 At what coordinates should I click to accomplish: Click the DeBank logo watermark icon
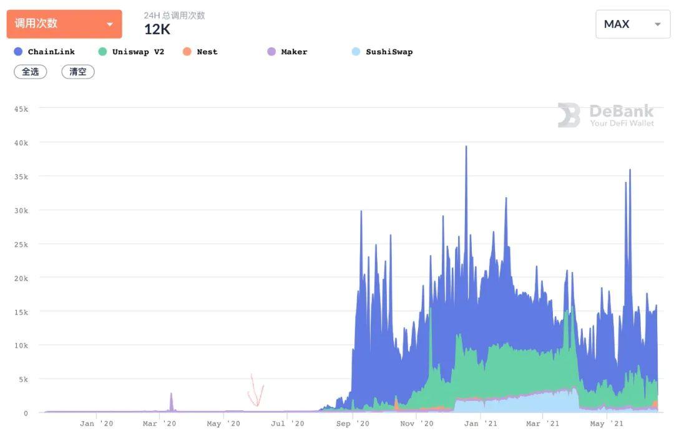(569, 115)
